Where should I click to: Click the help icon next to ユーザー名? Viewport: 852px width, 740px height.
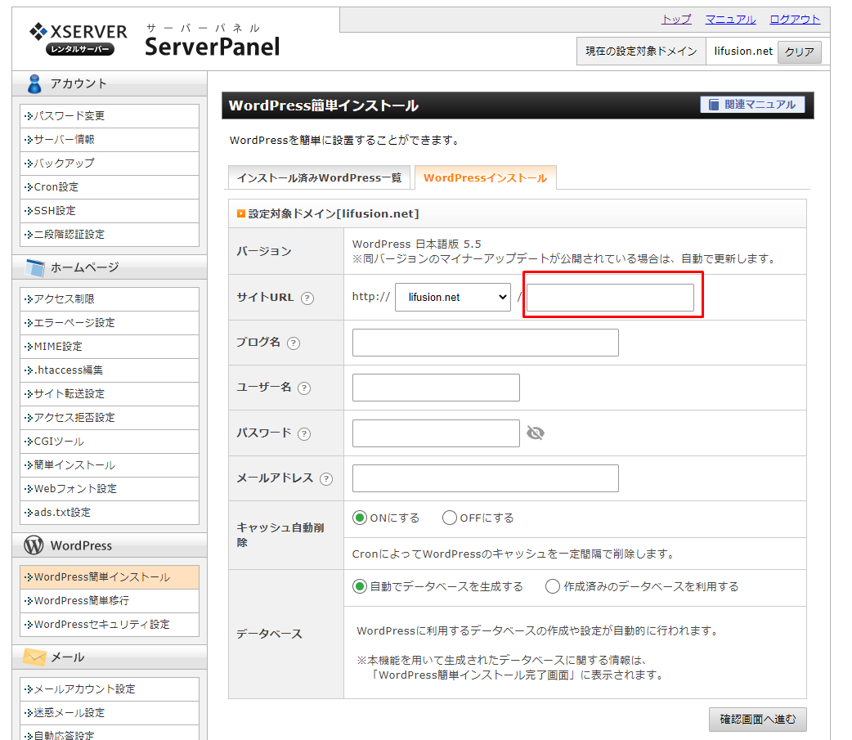point(304,388)
